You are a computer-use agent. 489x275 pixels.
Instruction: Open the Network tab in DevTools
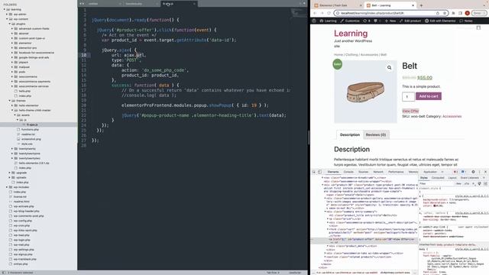point(378,172)
